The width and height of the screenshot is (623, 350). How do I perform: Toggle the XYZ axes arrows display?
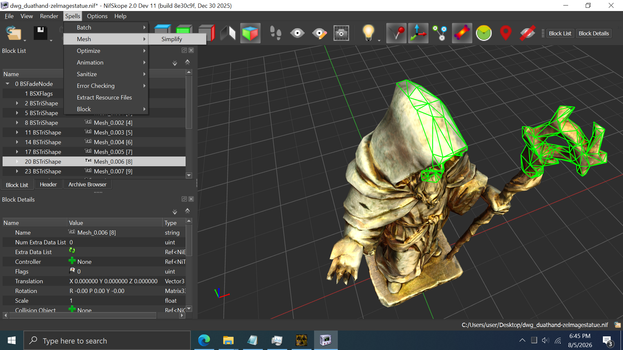pyautogui.click(x=418, y=33)
